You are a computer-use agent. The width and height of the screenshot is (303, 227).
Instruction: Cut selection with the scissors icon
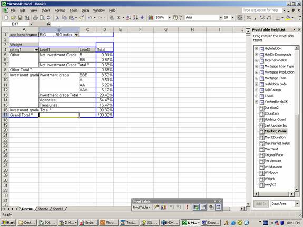pos(57,18)
